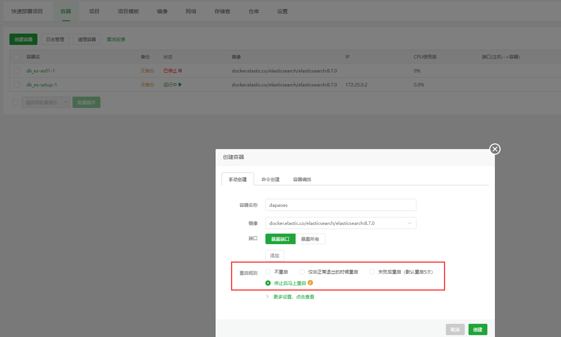
Task: Select 暴露端口 port option
Action: pyautogui.click(x=280, y=239)
